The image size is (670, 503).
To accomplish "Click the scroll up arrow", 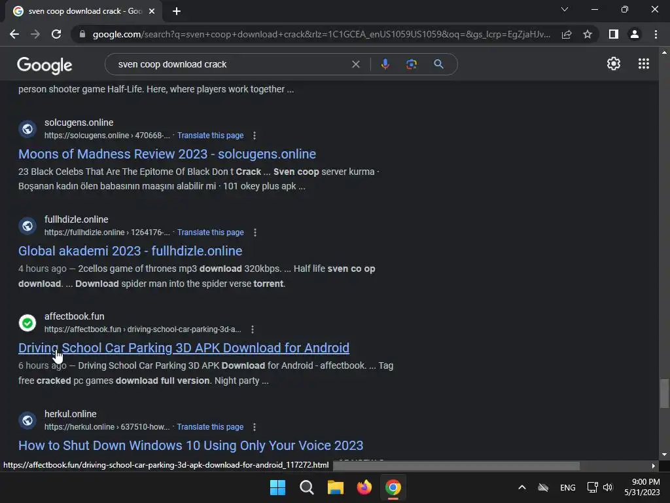I will pyautogui.click(x=664, y=52).
